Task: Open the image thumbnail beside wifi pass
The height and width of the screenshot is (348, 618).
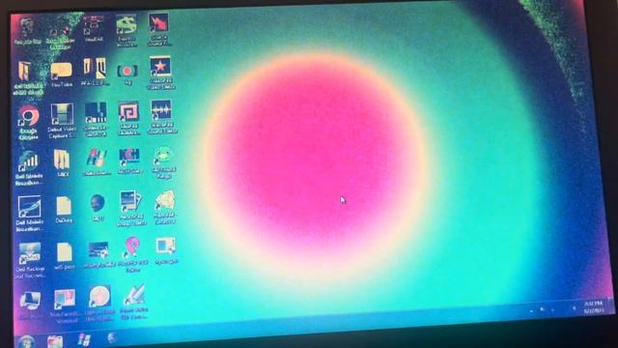Action: pos(98,255)
